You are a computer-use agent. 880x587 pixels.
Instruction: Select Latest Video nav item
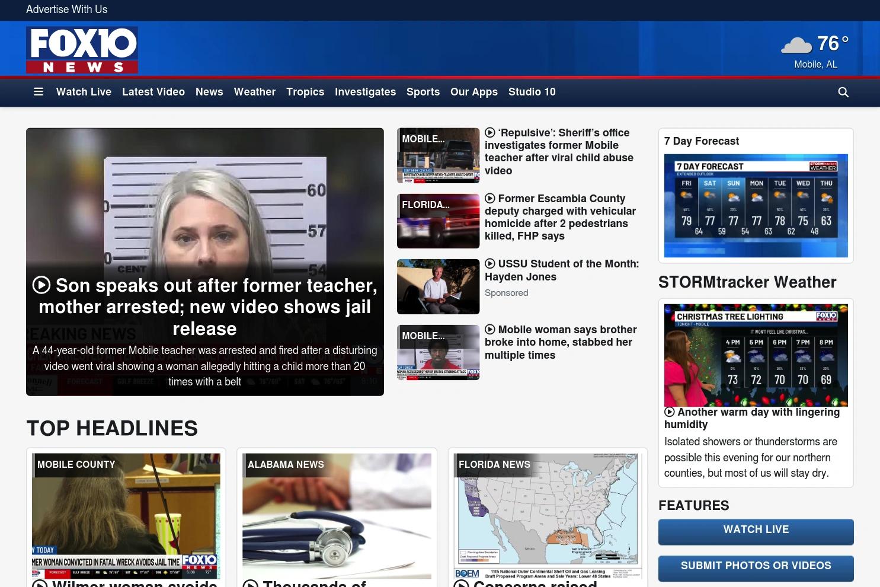pos(153,92)
